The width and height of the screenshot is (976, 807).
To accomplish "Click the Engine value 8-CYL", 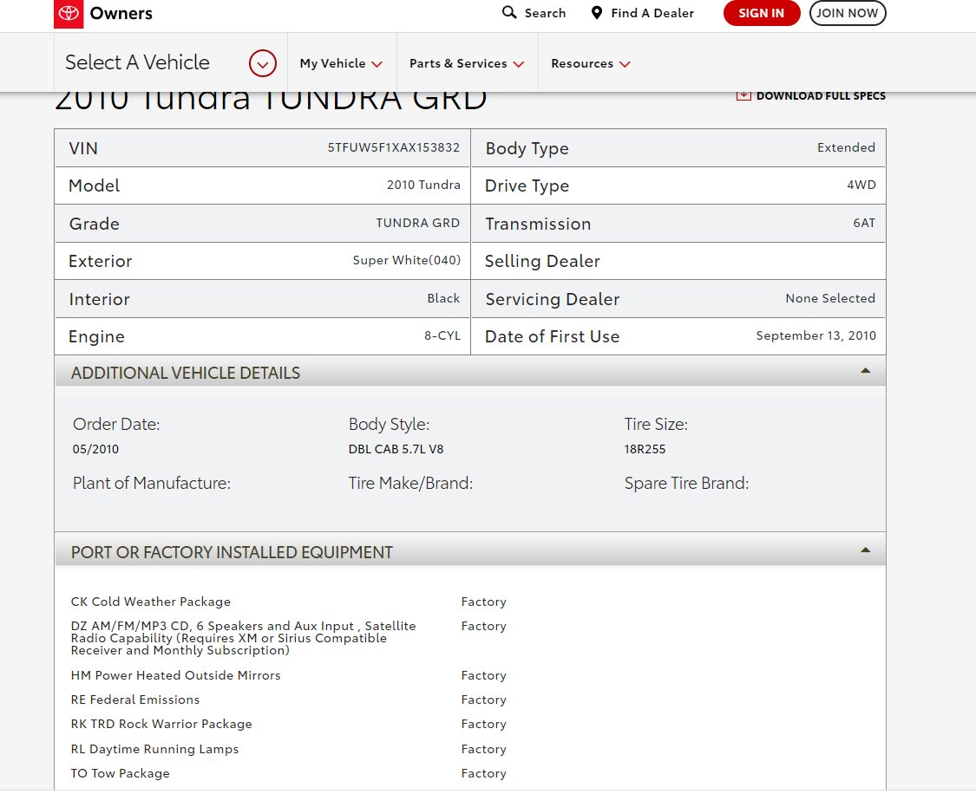I will 442,335.
